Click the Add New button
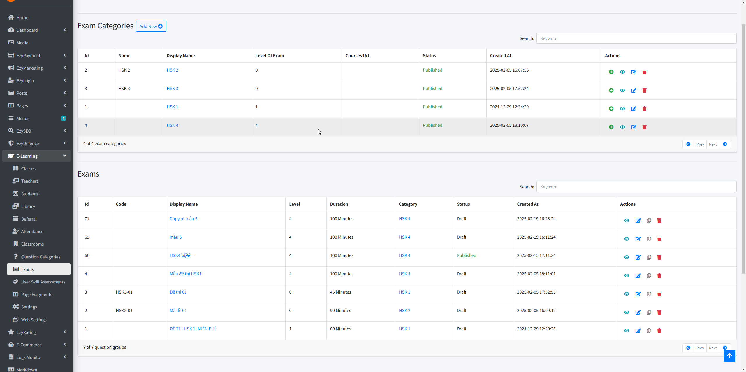 click(151, 26)
